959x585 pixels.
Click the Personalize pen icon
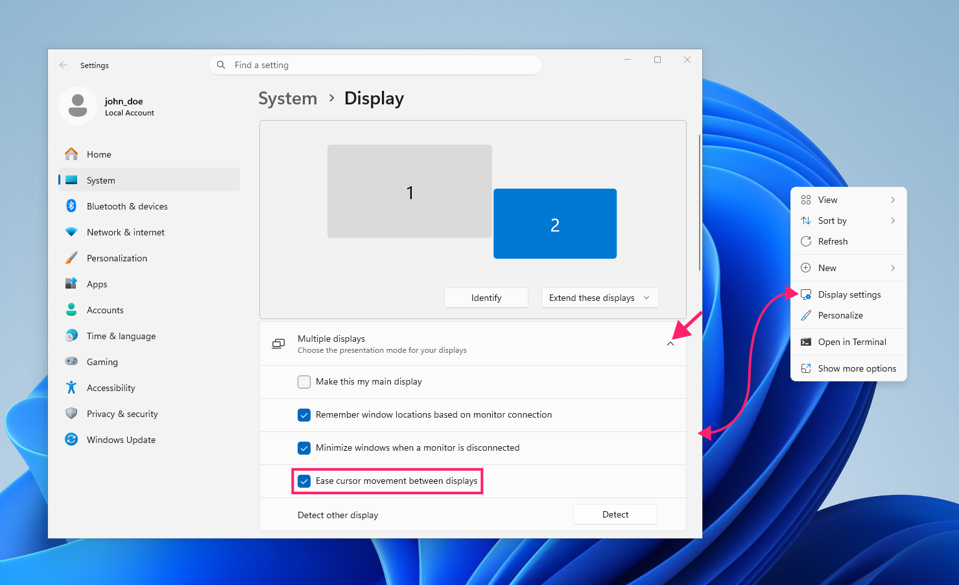coord(806,315)
